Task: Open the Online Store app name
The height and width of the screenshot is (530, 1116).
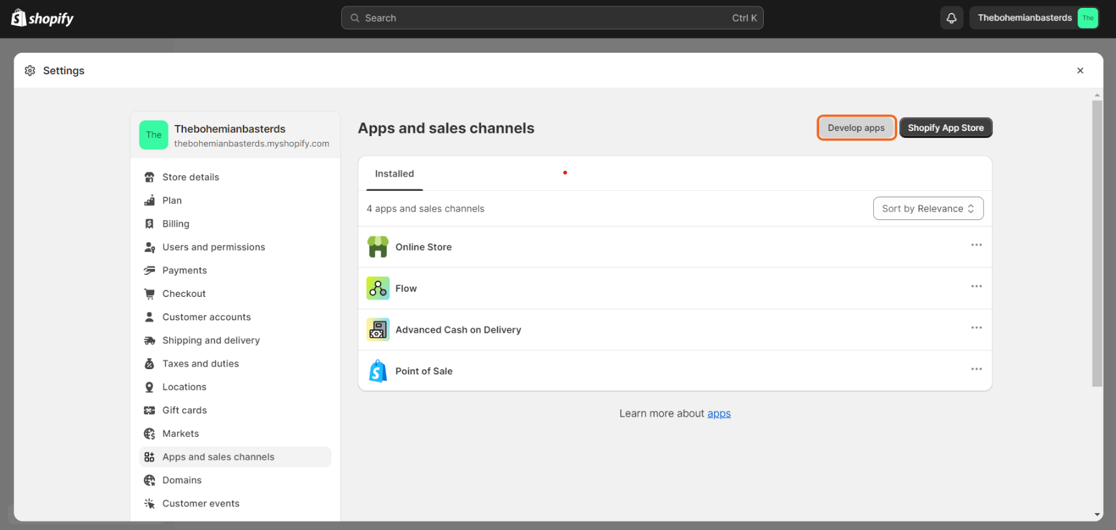Action: 423,247
